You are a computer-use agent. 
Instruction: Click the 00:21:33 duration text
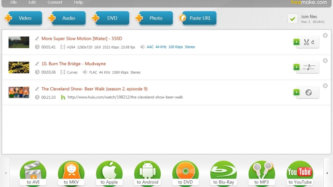click(x=49, y=98)
